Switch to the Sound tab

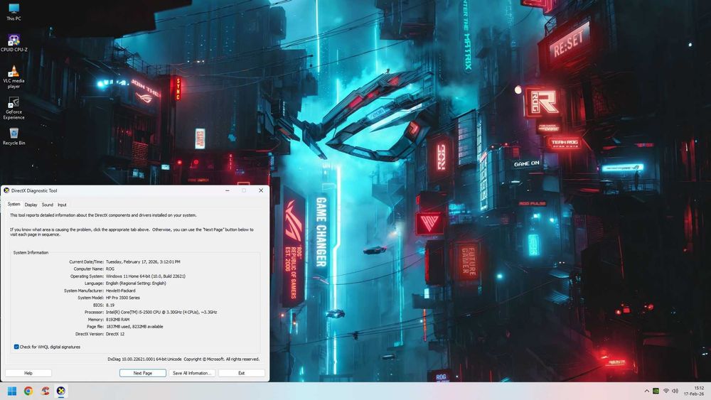(47, 205)
